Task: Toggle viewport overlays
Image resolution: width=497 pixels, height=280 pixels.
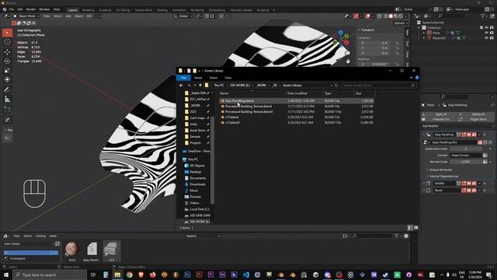Action: (367, 16)
